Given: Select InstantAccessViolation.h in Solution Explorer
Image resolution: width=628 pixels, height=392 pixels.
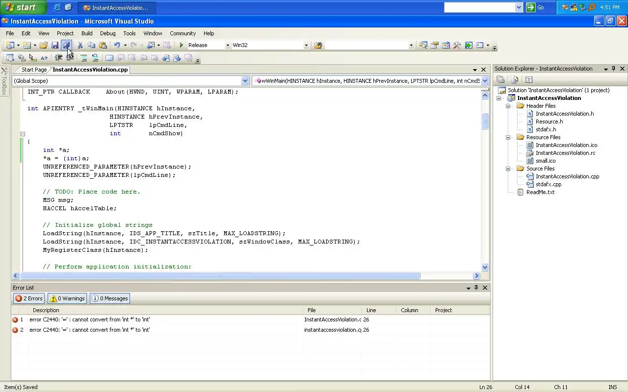Looking at the screenshot, I should click(x=564, y=114).
